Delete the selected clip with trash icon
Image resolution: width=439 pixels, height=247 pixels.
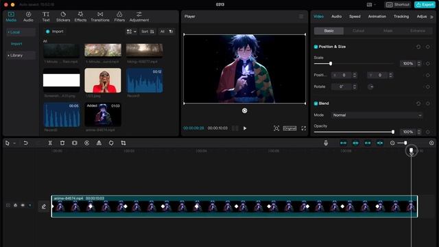pos(62,143)
